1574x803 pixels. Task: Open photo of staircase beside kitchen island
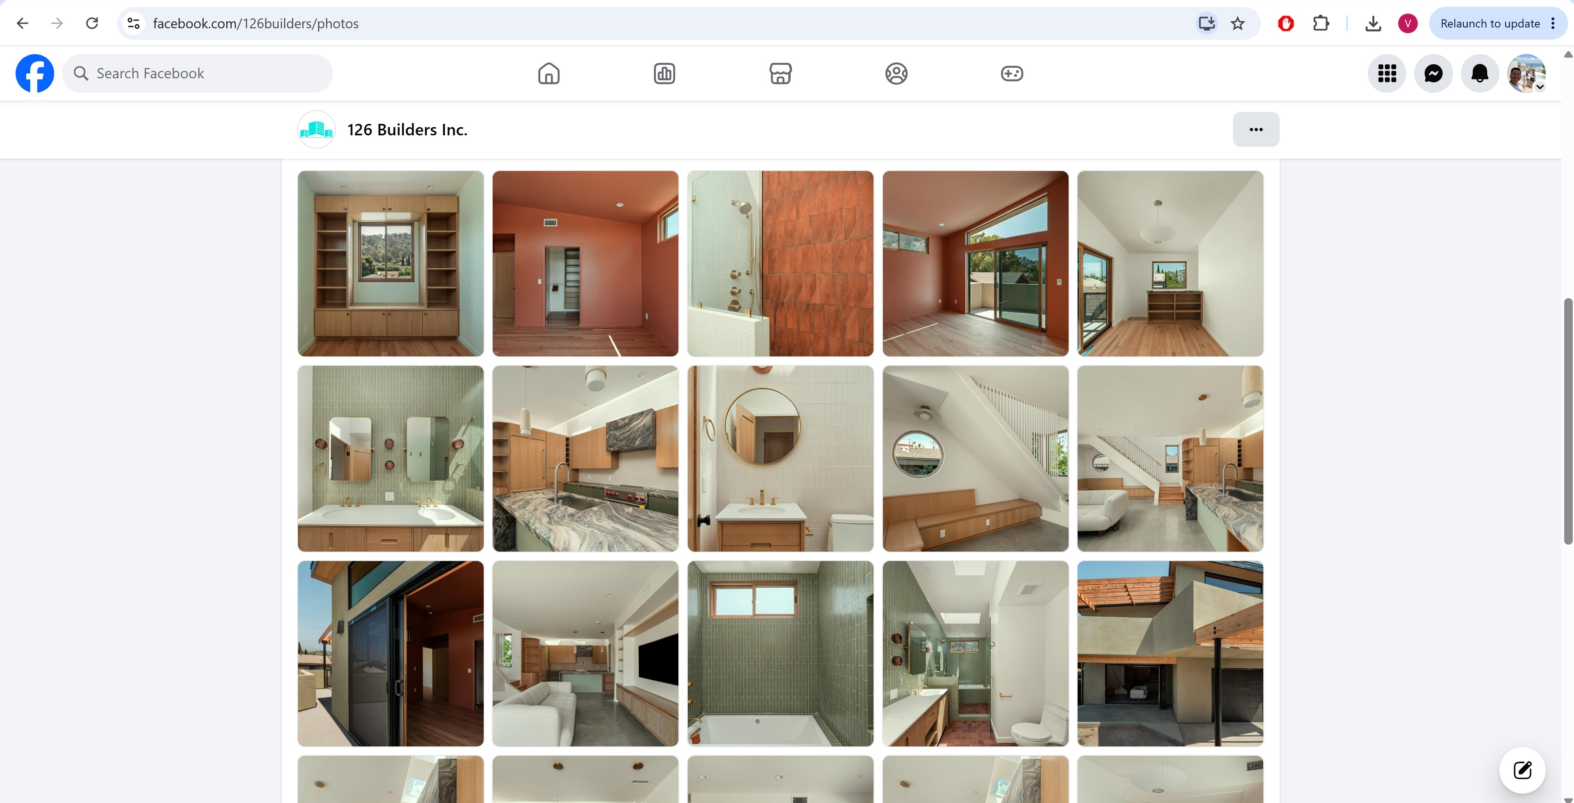[1170, 459]
